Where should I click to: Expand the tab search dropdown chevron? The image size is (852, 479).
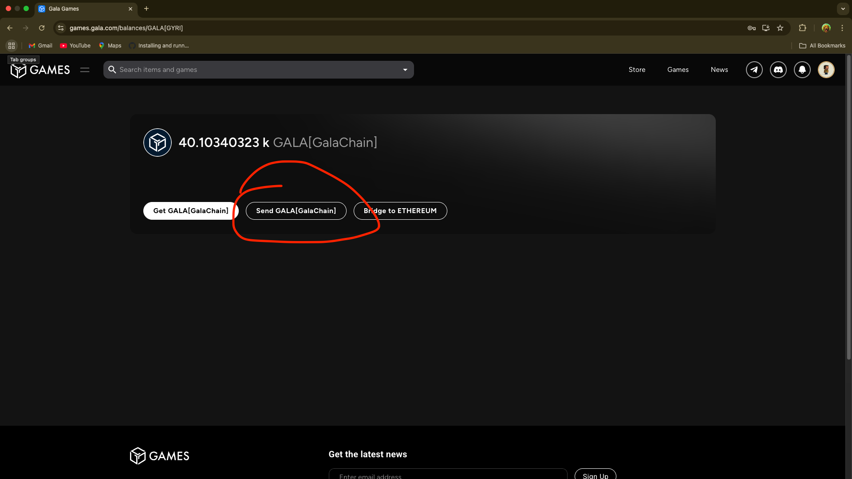843,8
